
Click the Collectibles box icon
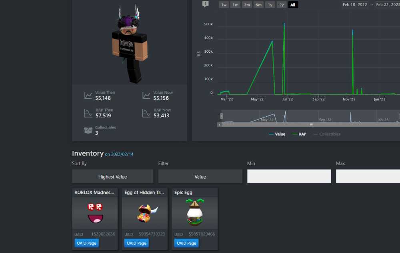coord(88,130)
